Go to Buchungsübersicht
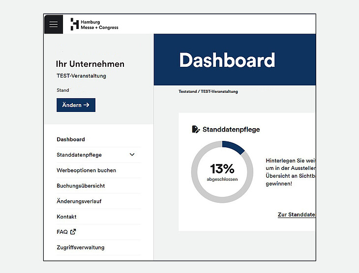This screenshot has width=359, height=273. click(x=81, y=186)
